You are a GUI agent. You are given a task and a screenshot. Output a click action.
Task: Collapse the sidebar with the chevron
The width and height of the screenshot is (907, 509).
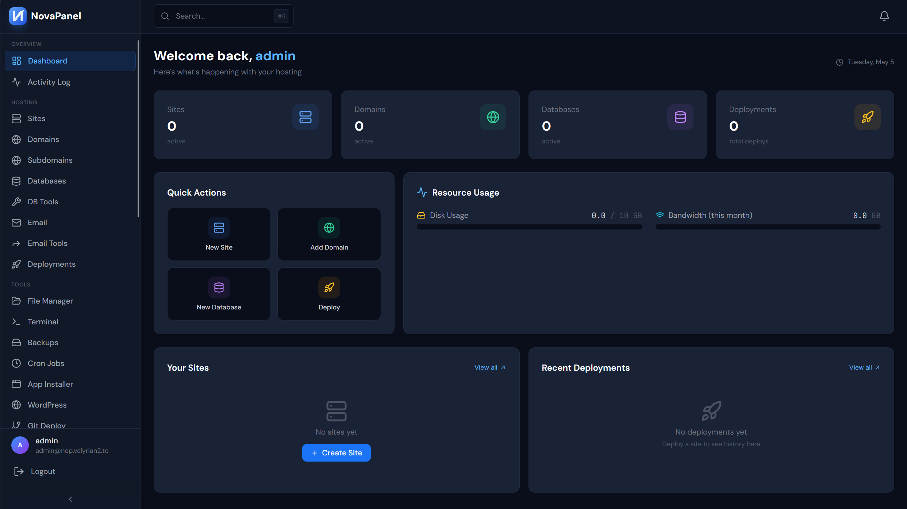click(70, 499)
